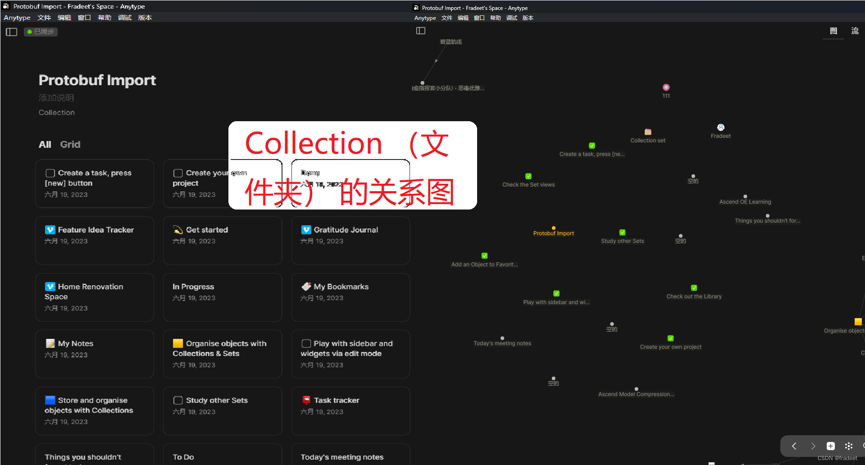
Task: Select Create your own project graph node
Action: tap(671, 338)
